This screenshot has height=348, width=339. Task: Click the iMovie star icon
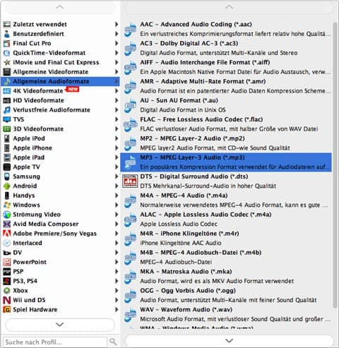click(x=7, y=62)
